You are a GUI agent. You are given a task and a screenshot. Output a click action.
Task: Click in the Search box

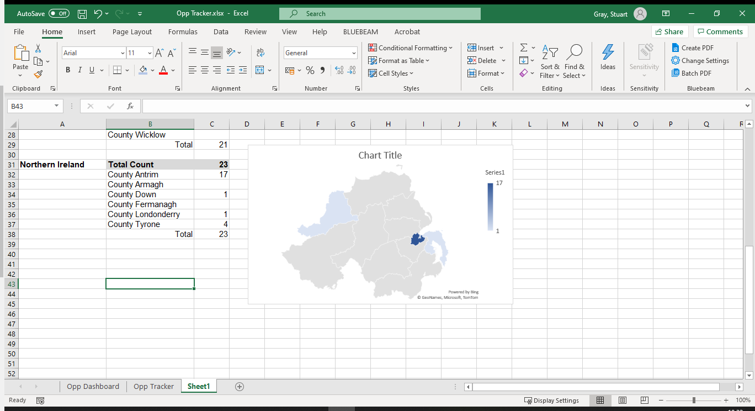[380, 14]
